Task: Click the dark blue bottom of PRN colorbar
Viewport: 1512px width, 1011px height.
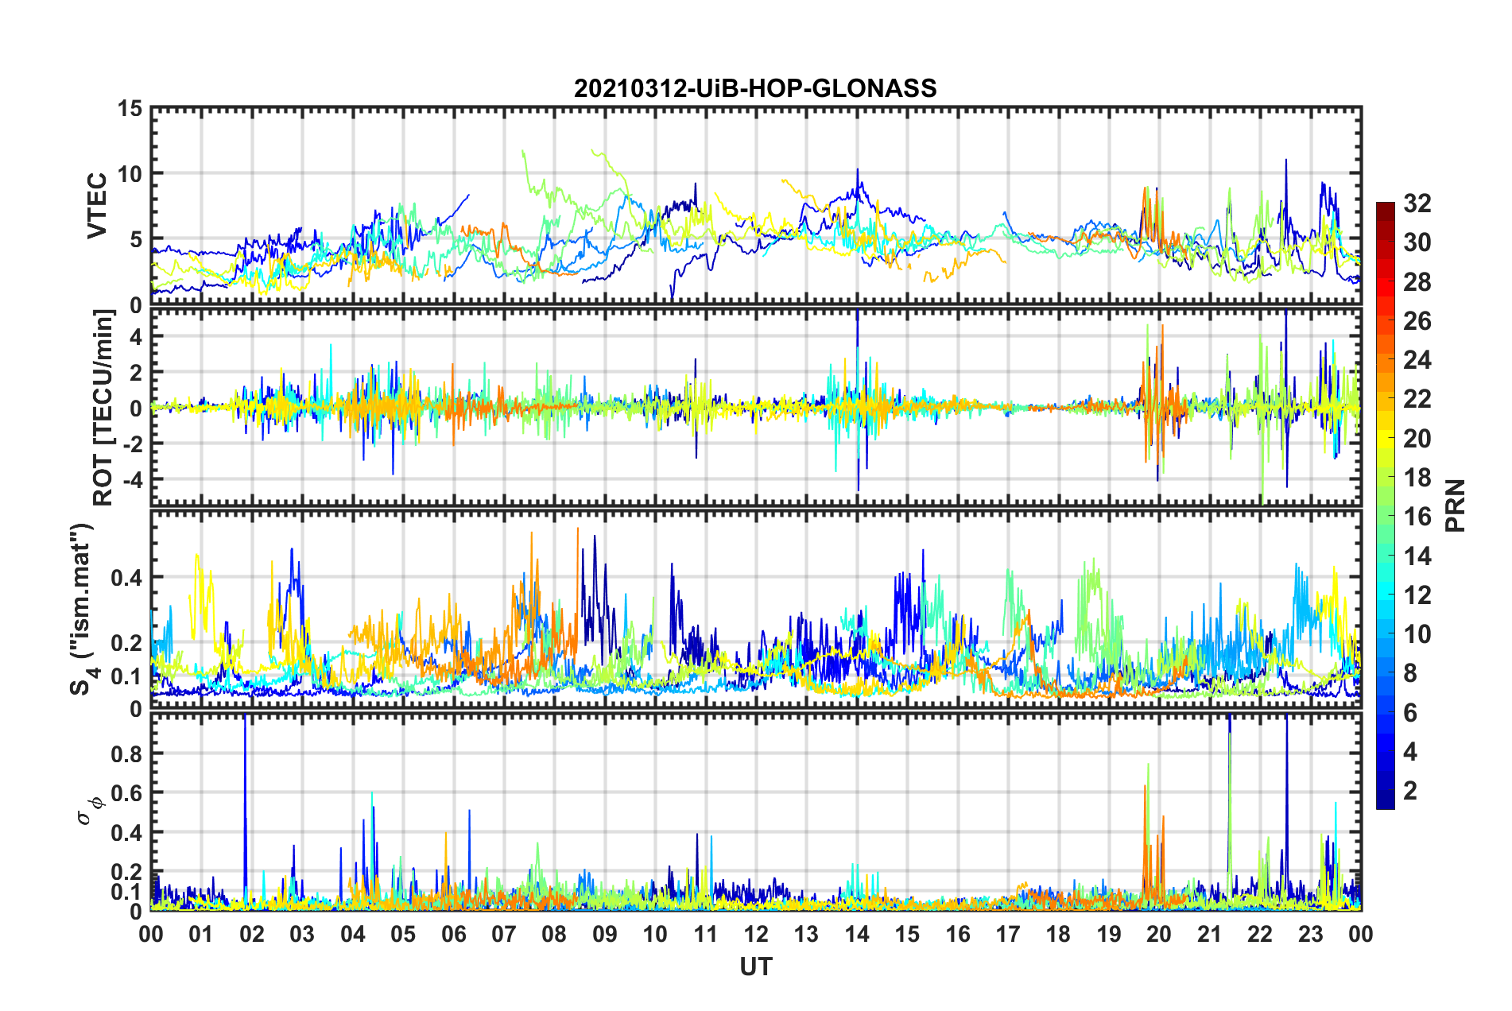Action: tap(1385, 803)
